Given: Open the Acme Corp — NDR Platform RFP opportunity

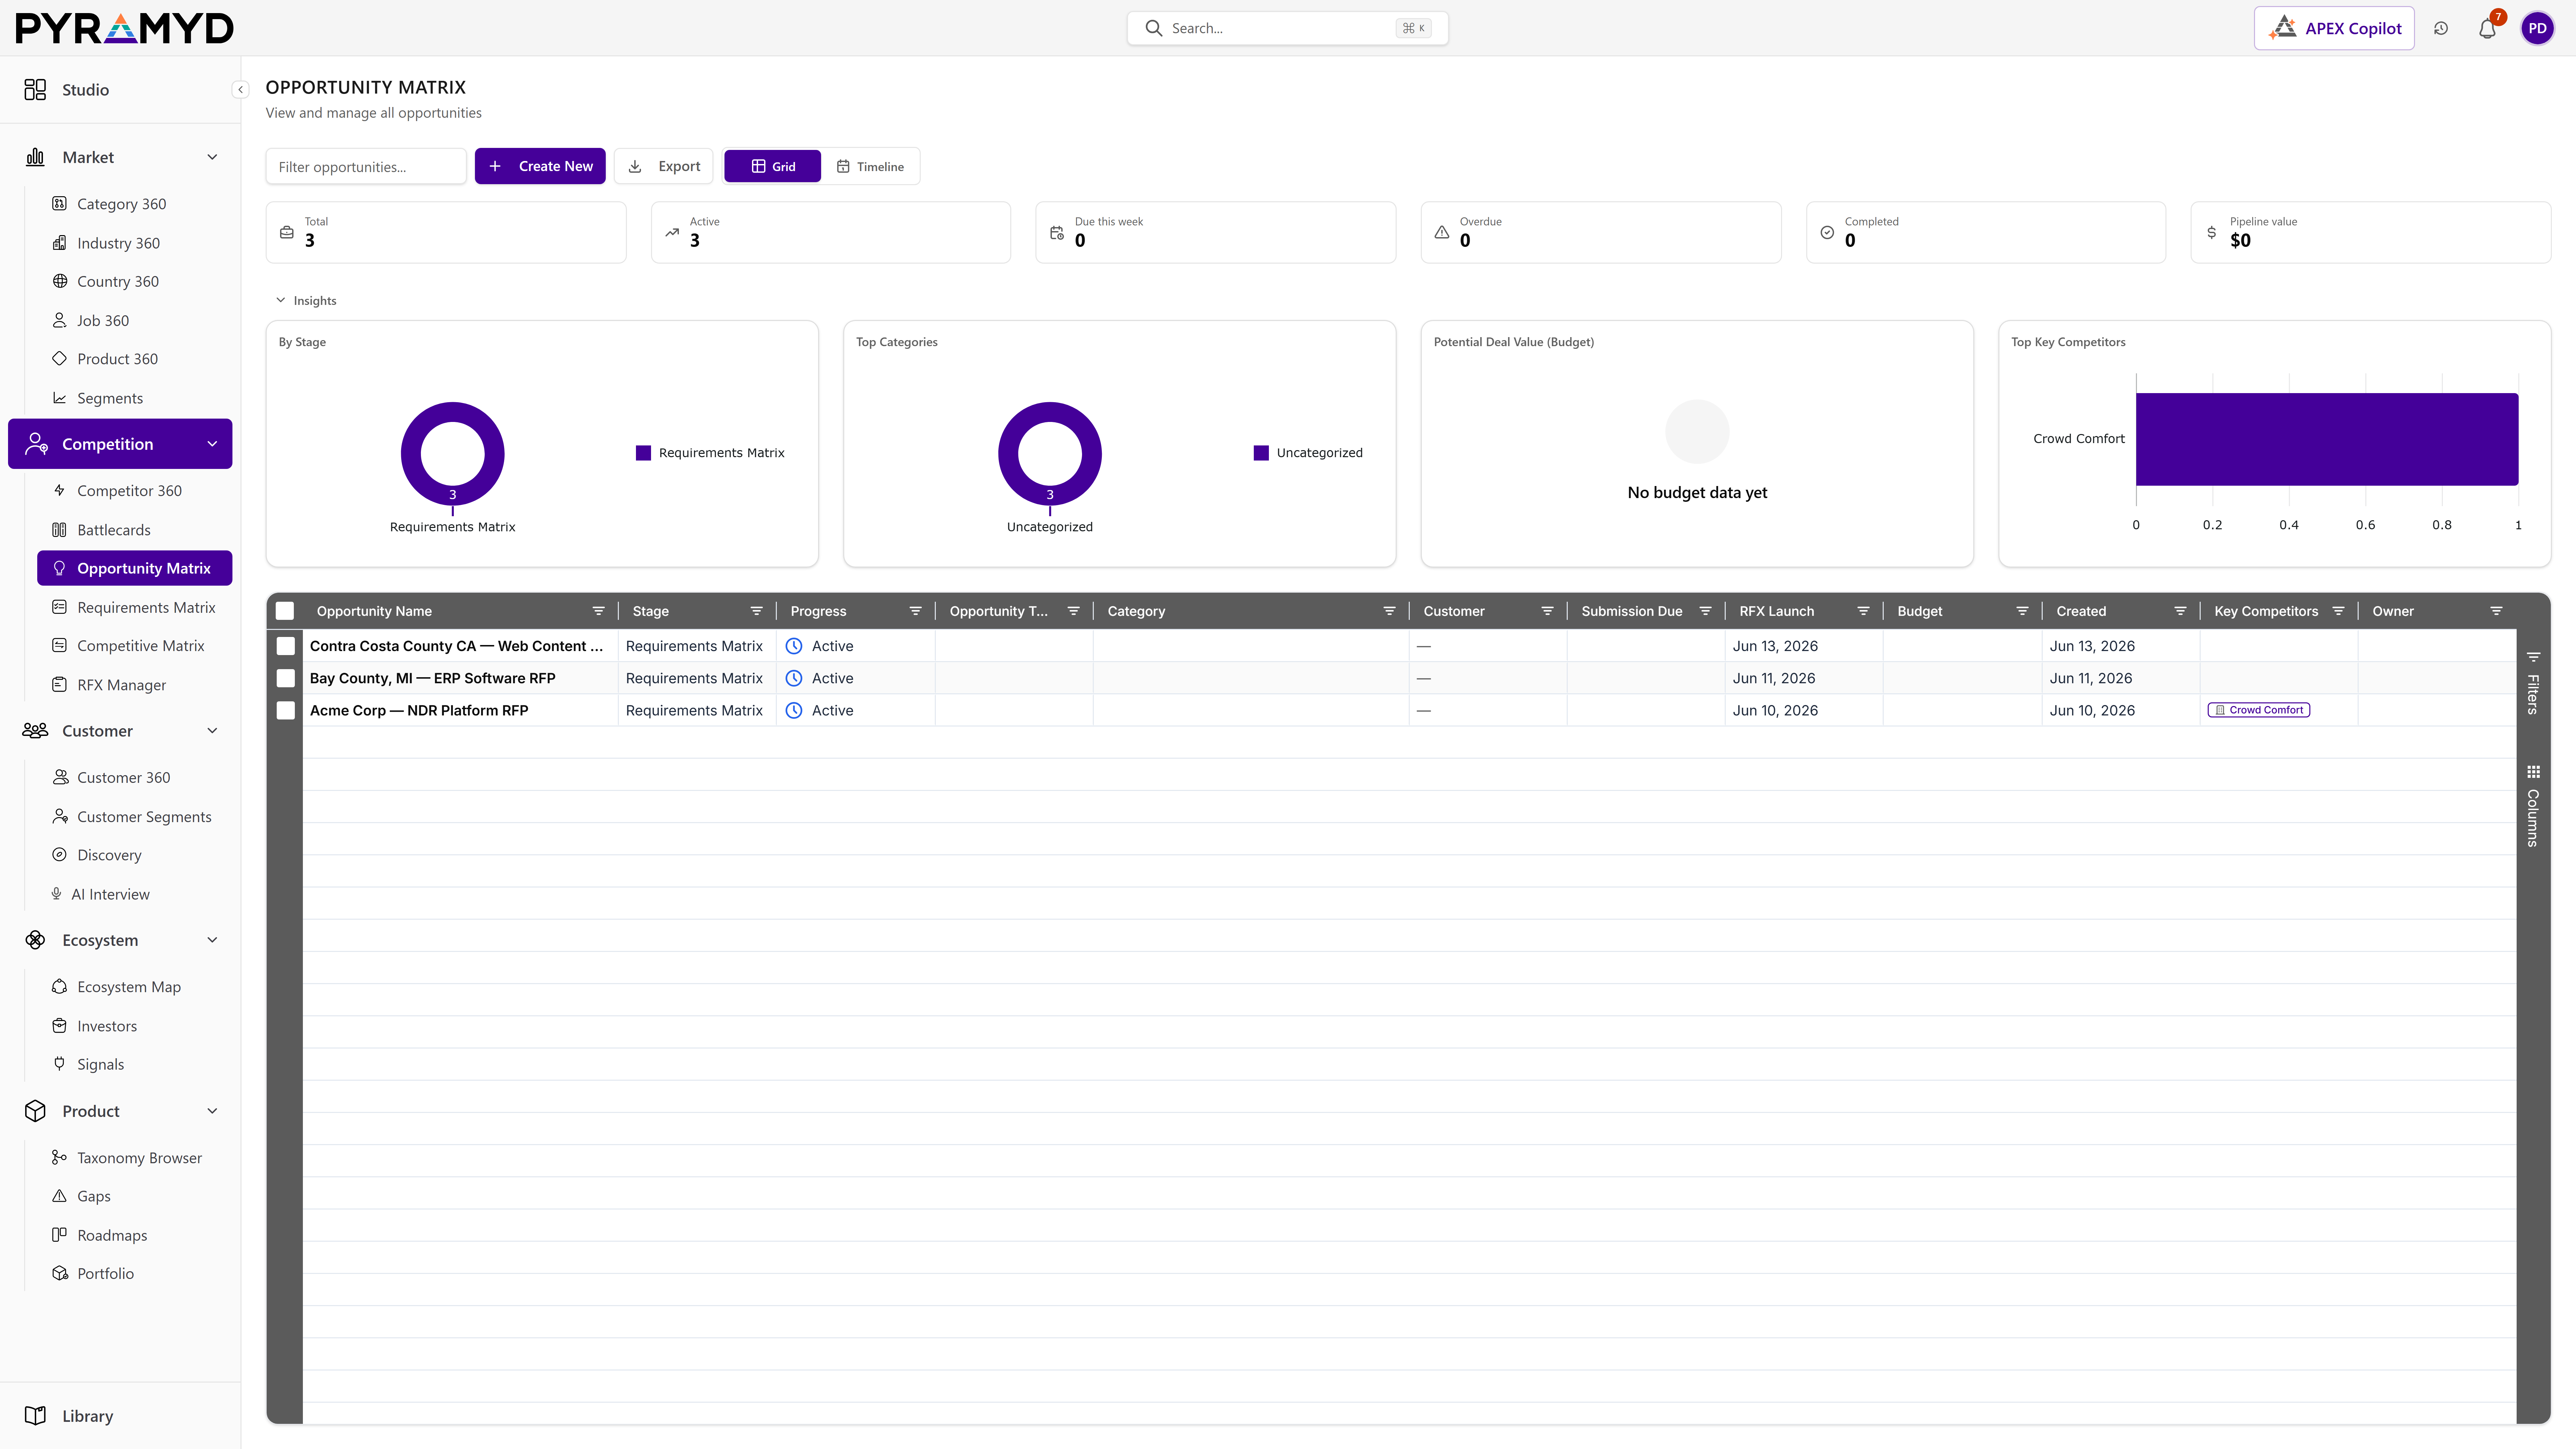Looking at the screenshot, I should [419, 710].
